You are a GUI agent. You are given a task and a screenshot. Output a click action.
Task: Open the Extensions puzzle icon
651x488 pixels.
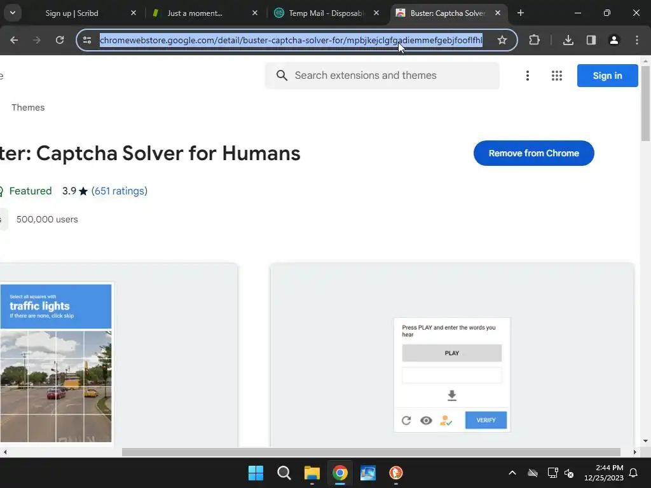coord(534,40)
